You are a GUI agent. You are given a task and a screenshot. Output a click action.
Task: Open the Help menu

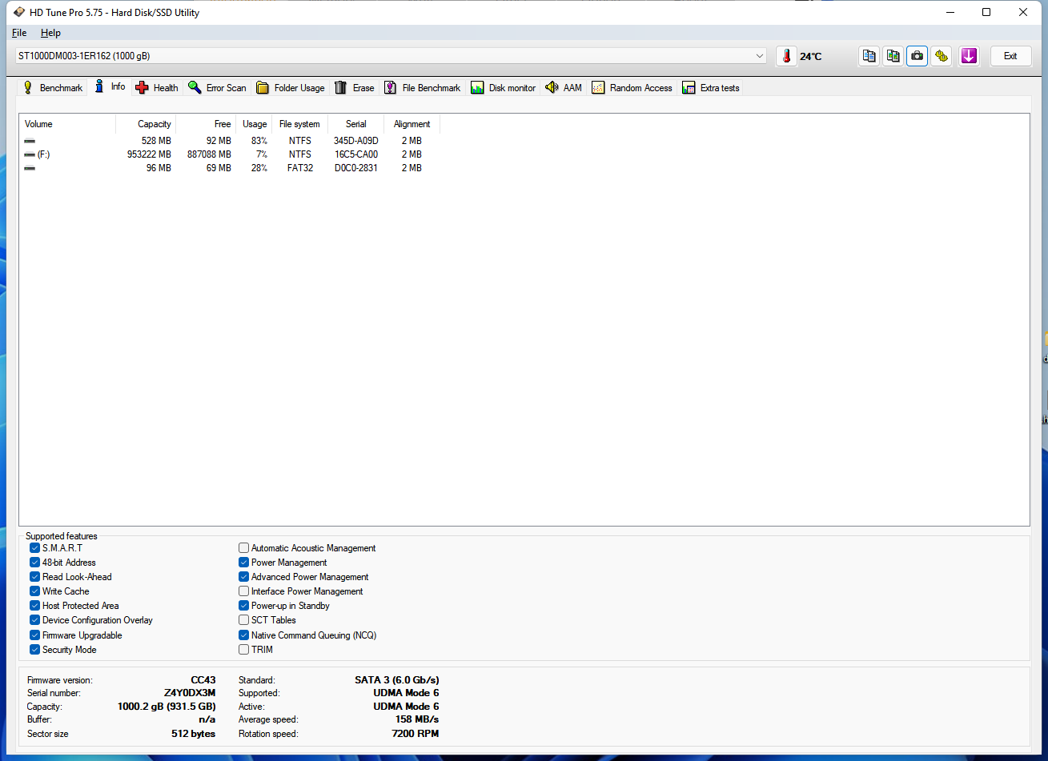point(50,33)
